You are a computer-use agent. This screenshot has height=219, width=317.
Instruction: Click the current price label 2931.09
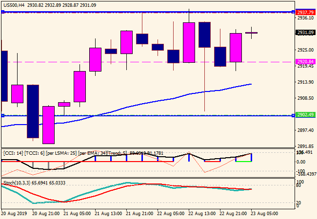(305, 33)
